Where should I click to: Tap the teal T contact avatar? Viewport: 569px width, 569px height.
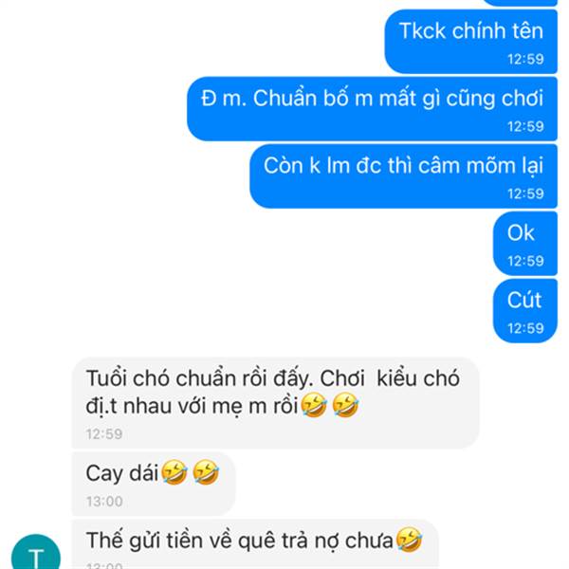36,552
